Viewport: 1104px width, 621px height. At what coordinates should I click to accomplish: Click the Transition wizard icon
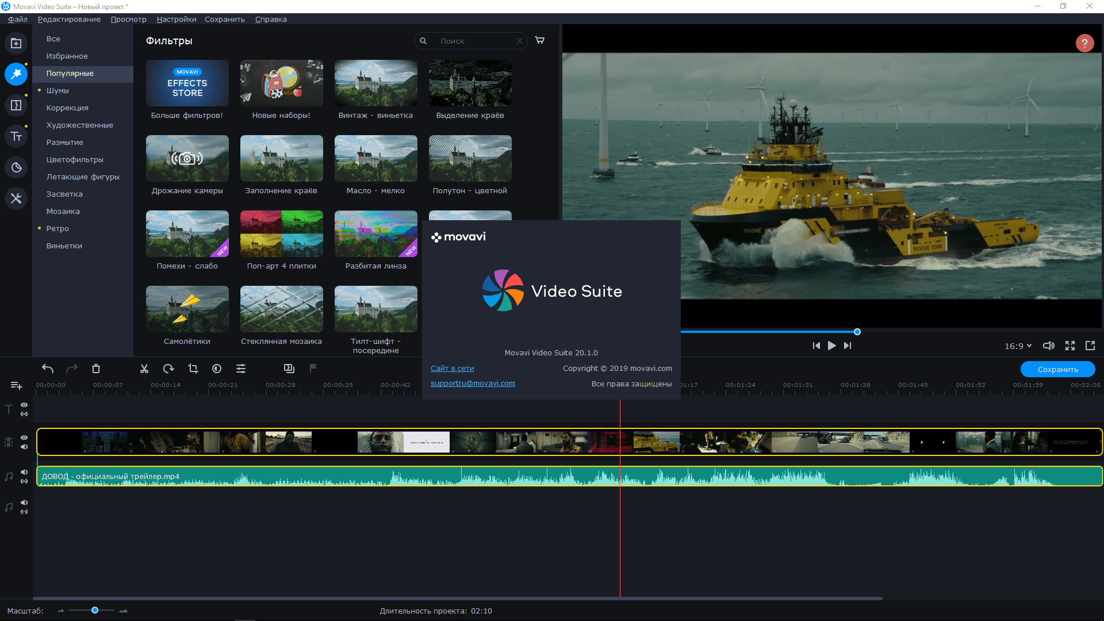tap(289, 369)
